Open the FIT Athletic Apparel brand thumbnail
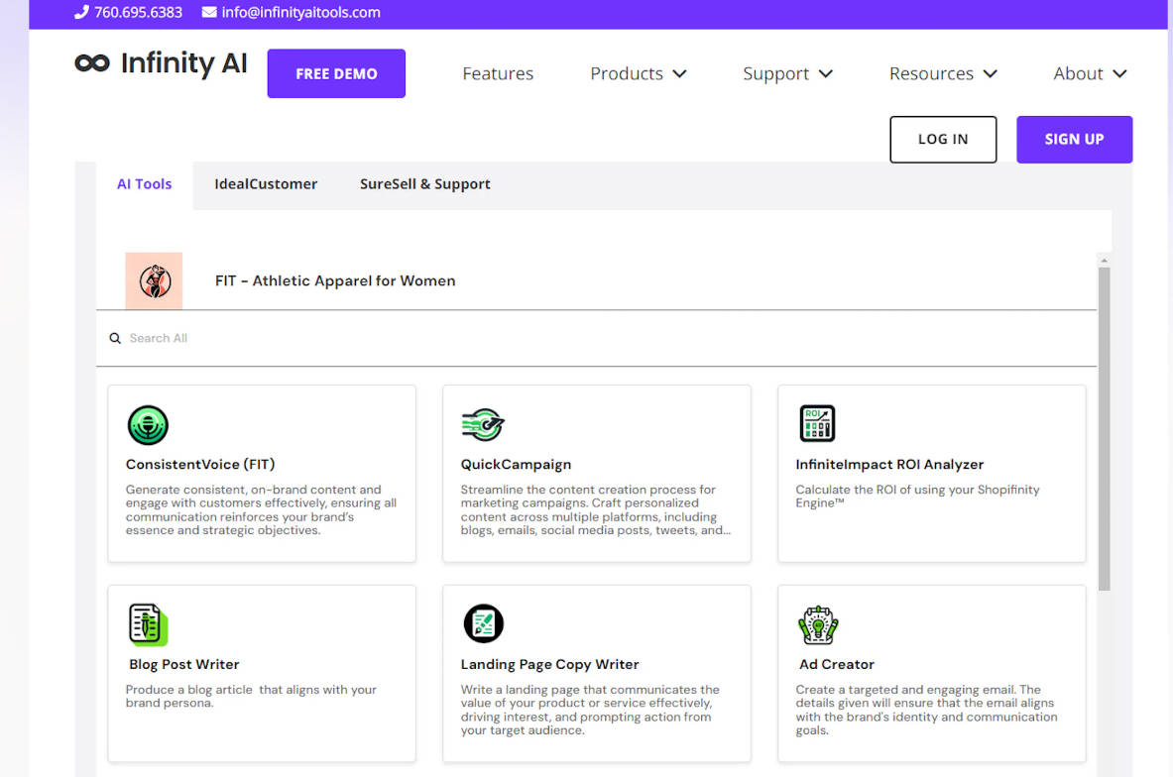Screen dimensions: 1173x777 pos(154,280)
